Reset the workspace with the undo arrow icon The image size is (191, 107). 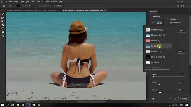pyautogui.click(x=153, y=99)
